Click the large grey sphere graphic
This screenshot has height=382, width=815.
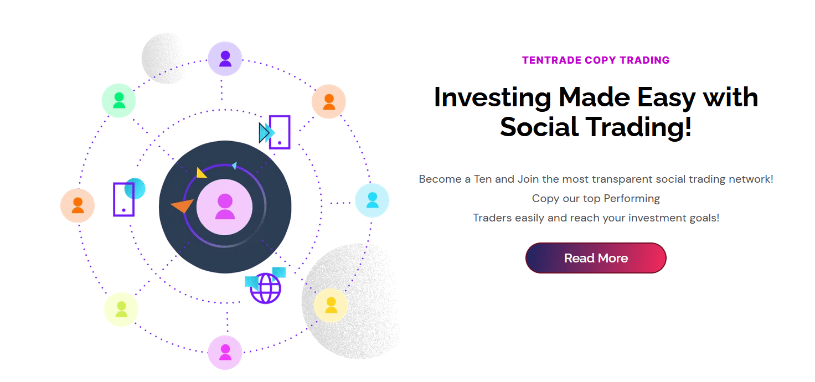(x=350, y=302)
